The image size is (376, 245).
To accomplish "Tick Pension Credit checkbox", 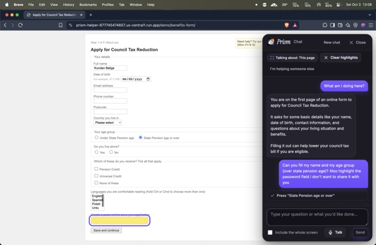I will [96, 169].
